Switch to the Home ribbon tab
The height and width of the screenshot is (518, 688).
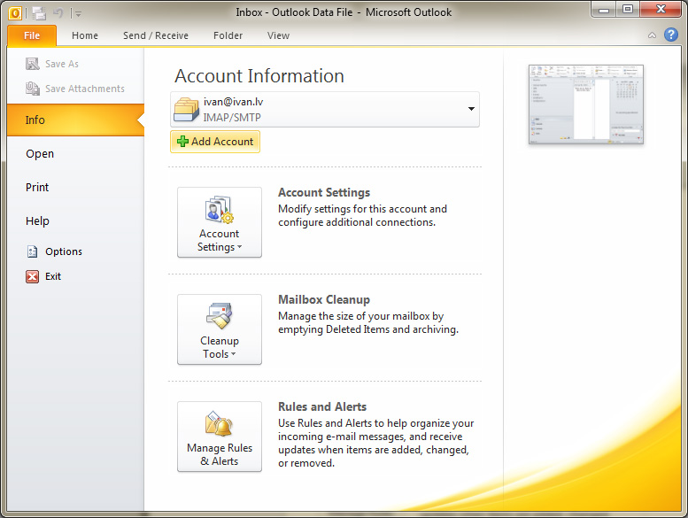85,35
